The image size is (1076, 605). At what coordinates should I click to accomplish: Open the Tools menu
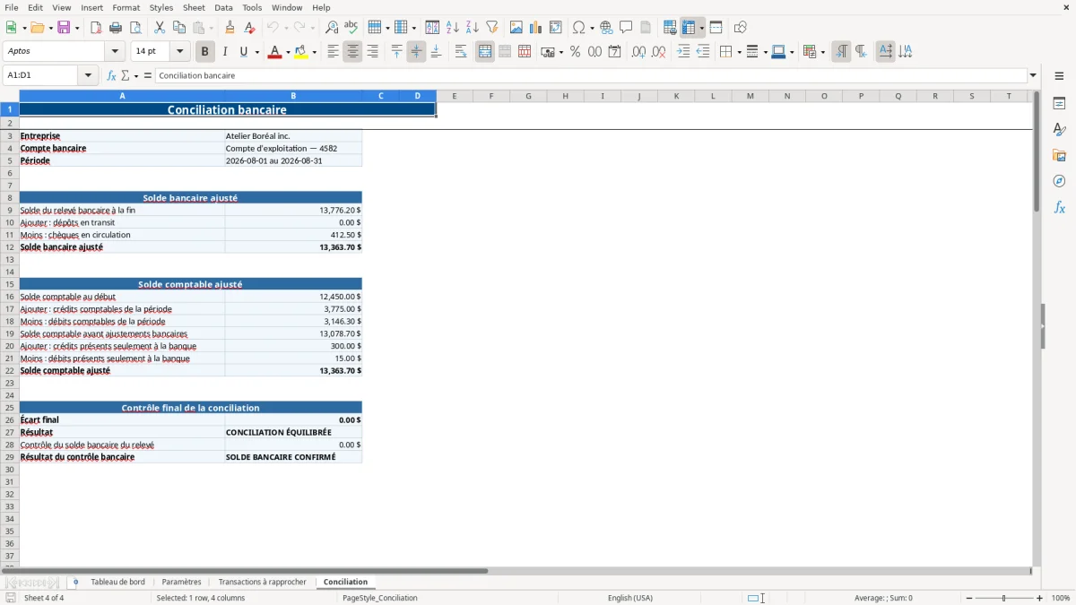pos(252,7)
